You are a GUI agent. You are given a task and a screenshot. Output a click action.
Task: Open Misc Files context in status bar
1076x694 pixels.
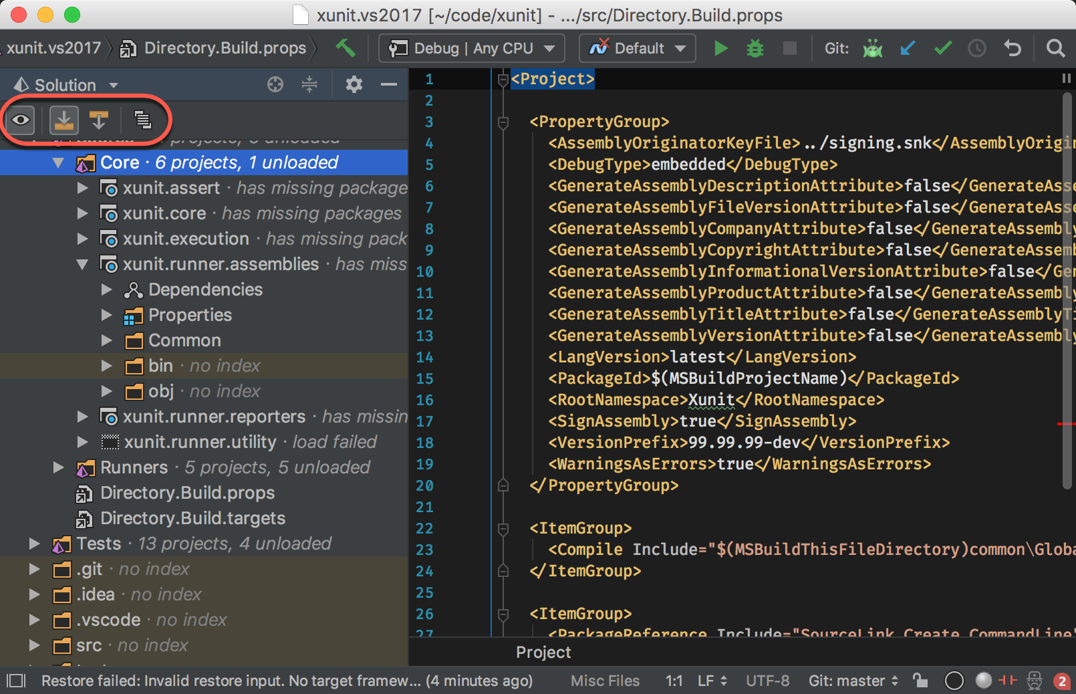(x=605, y=681)
